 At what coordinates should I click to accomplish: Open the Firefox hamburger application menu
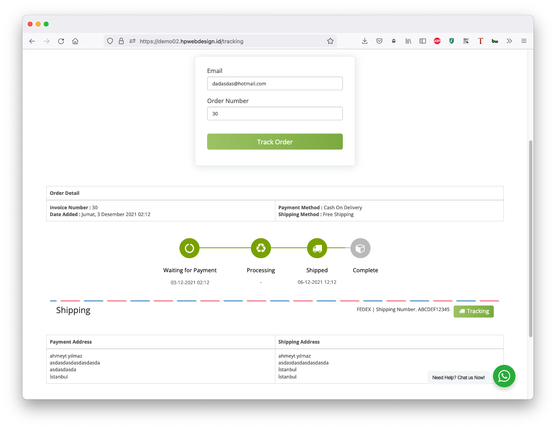tap(524, 41)
